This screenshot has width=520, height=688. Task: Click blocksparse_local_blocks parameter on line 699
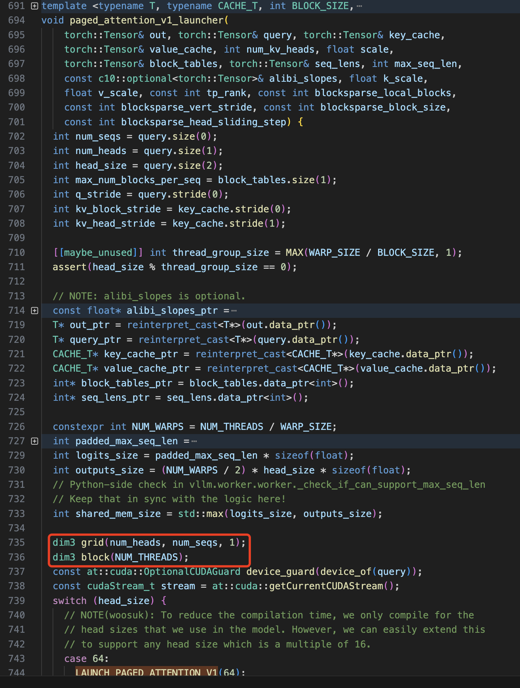coord(383,93)
